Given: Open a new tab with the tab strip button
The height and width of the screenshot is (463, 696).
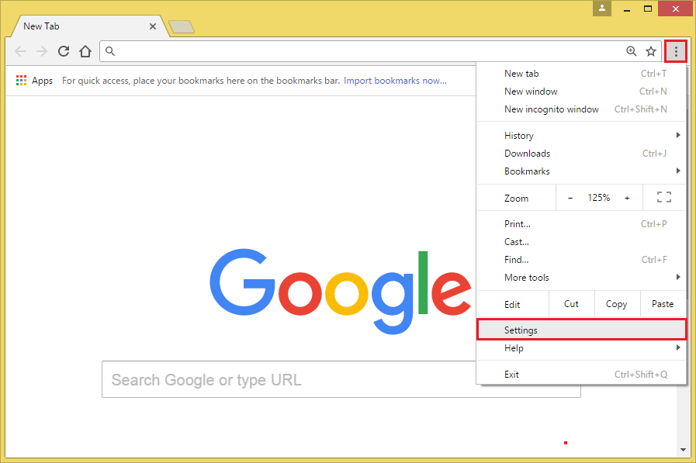Looking at the screenshot, I should (182, 27).
